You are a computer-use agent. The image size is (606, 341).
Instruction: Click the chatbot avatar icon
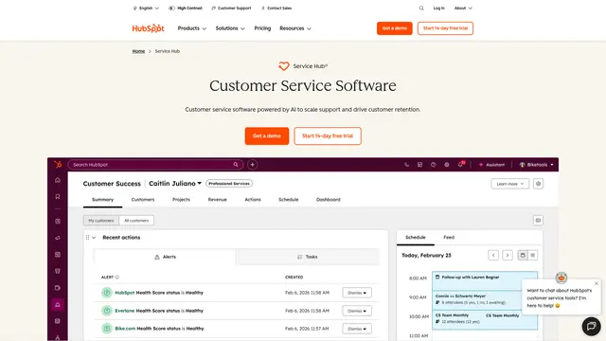click(x=561, y=278)
